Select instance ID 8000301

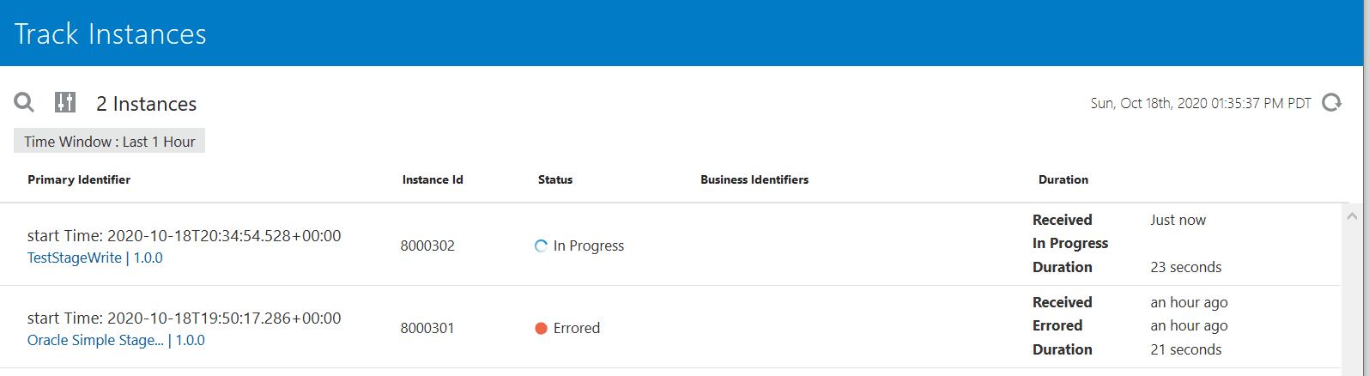[427, 328]
